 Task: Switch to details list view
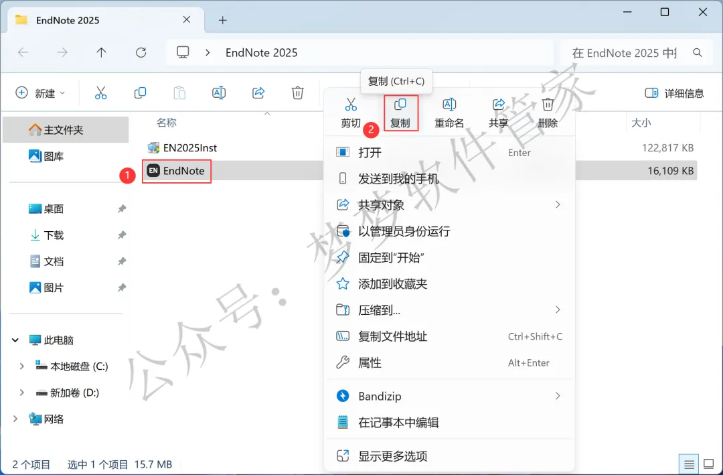pos(689,464)
